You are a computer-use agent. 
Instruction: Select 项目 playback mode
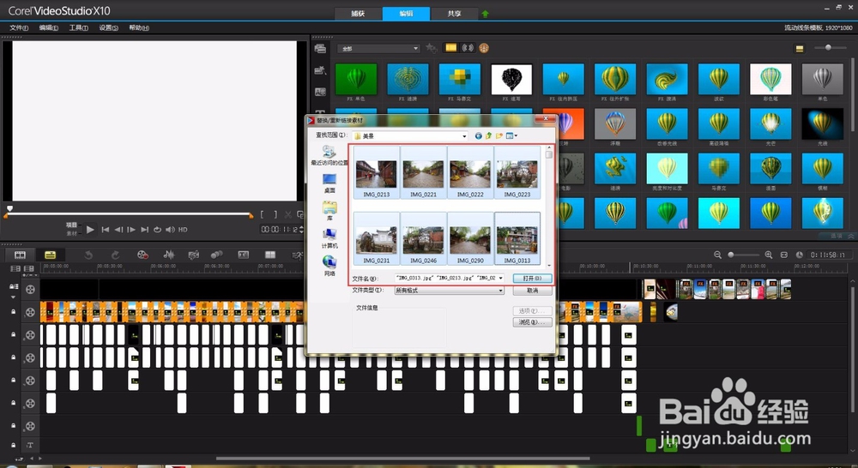coord(72,225)
